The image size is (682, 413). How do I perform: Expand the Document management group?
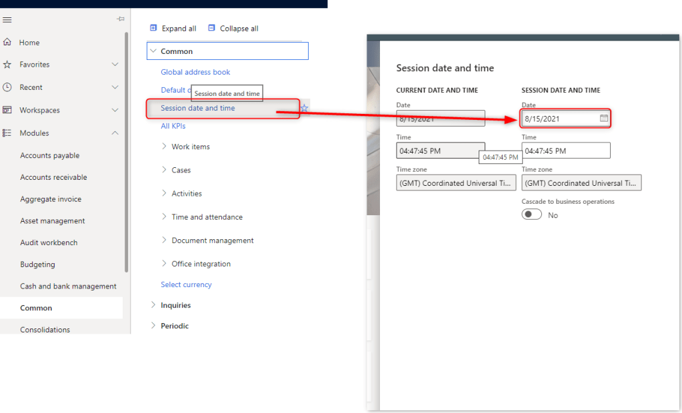165,240
